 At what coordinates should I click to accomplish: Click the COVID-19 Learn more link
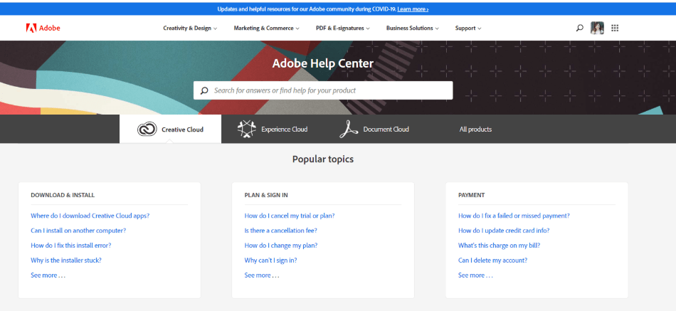[x=413, y=9]
